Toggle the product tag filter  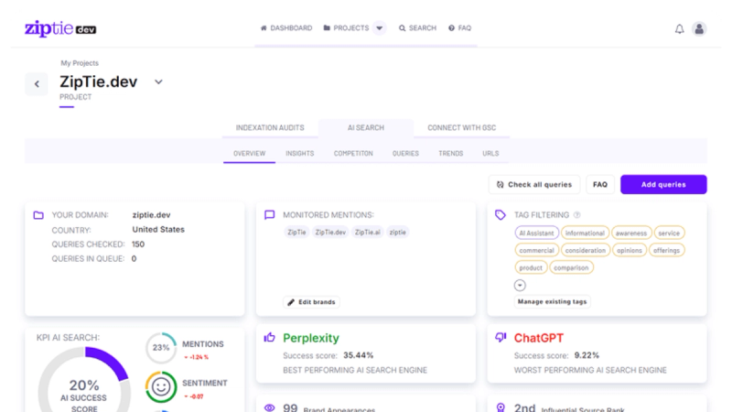[x=531, y=267]
